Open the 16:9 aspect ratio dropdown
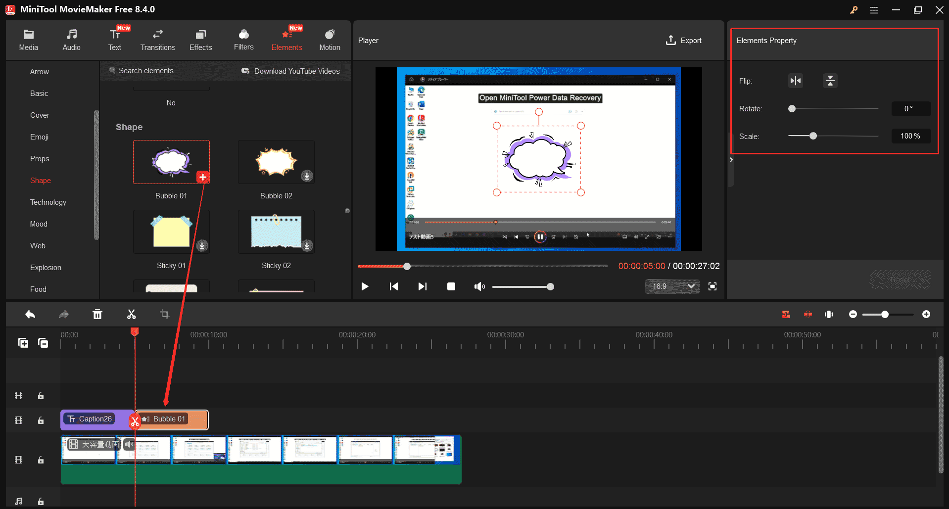949x509 pixels. point(671,286)
